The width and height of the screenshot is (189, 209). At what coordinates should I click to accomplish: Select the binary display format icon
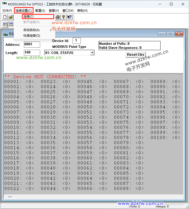pyautogui.click(x=5, y=25)
